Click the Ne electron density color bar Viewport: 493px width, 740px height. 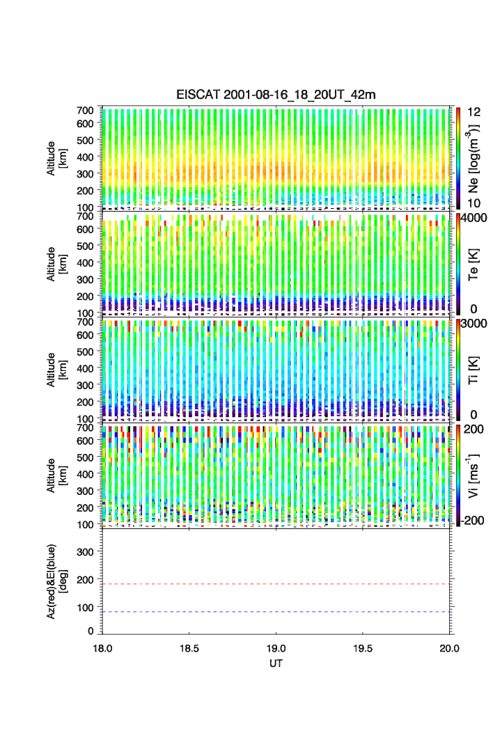(x=458, y=158)
